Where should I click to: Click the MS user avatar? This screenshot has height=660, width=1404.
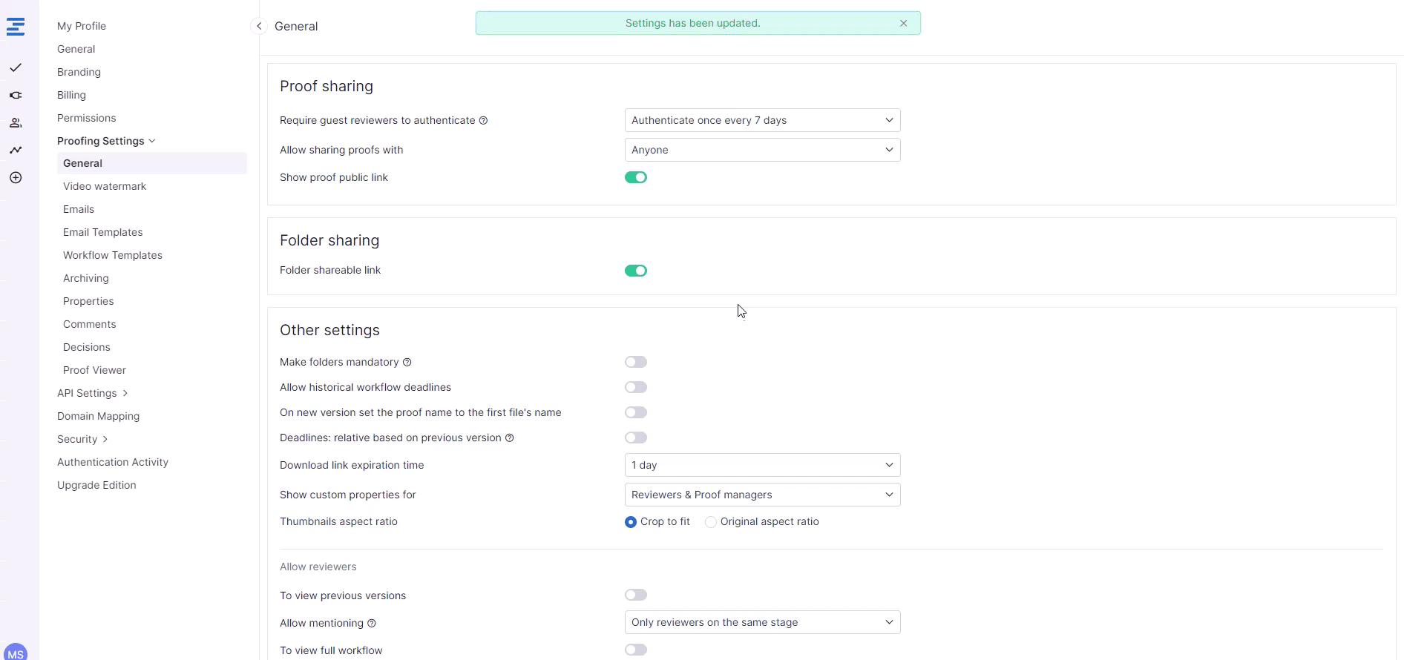coord(16,653)
